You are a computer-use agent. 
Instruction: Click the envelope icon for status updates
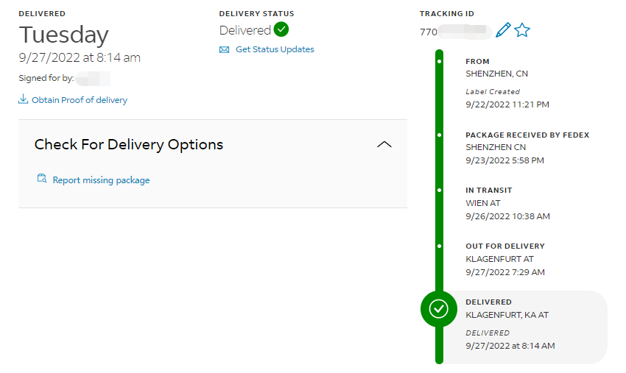[x=225, y=50]
